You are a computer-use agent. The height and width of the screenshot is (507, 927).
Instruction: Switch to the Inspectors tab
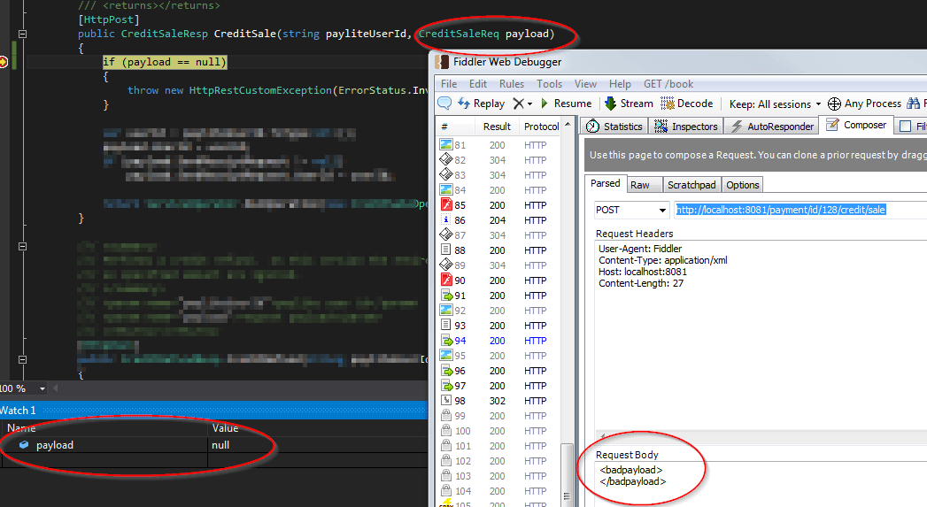point(686,127)
